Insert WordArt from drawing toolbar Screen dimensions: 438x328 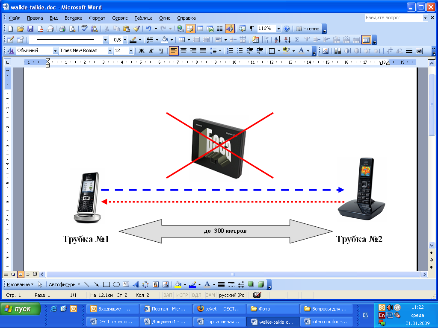(136, 284)
